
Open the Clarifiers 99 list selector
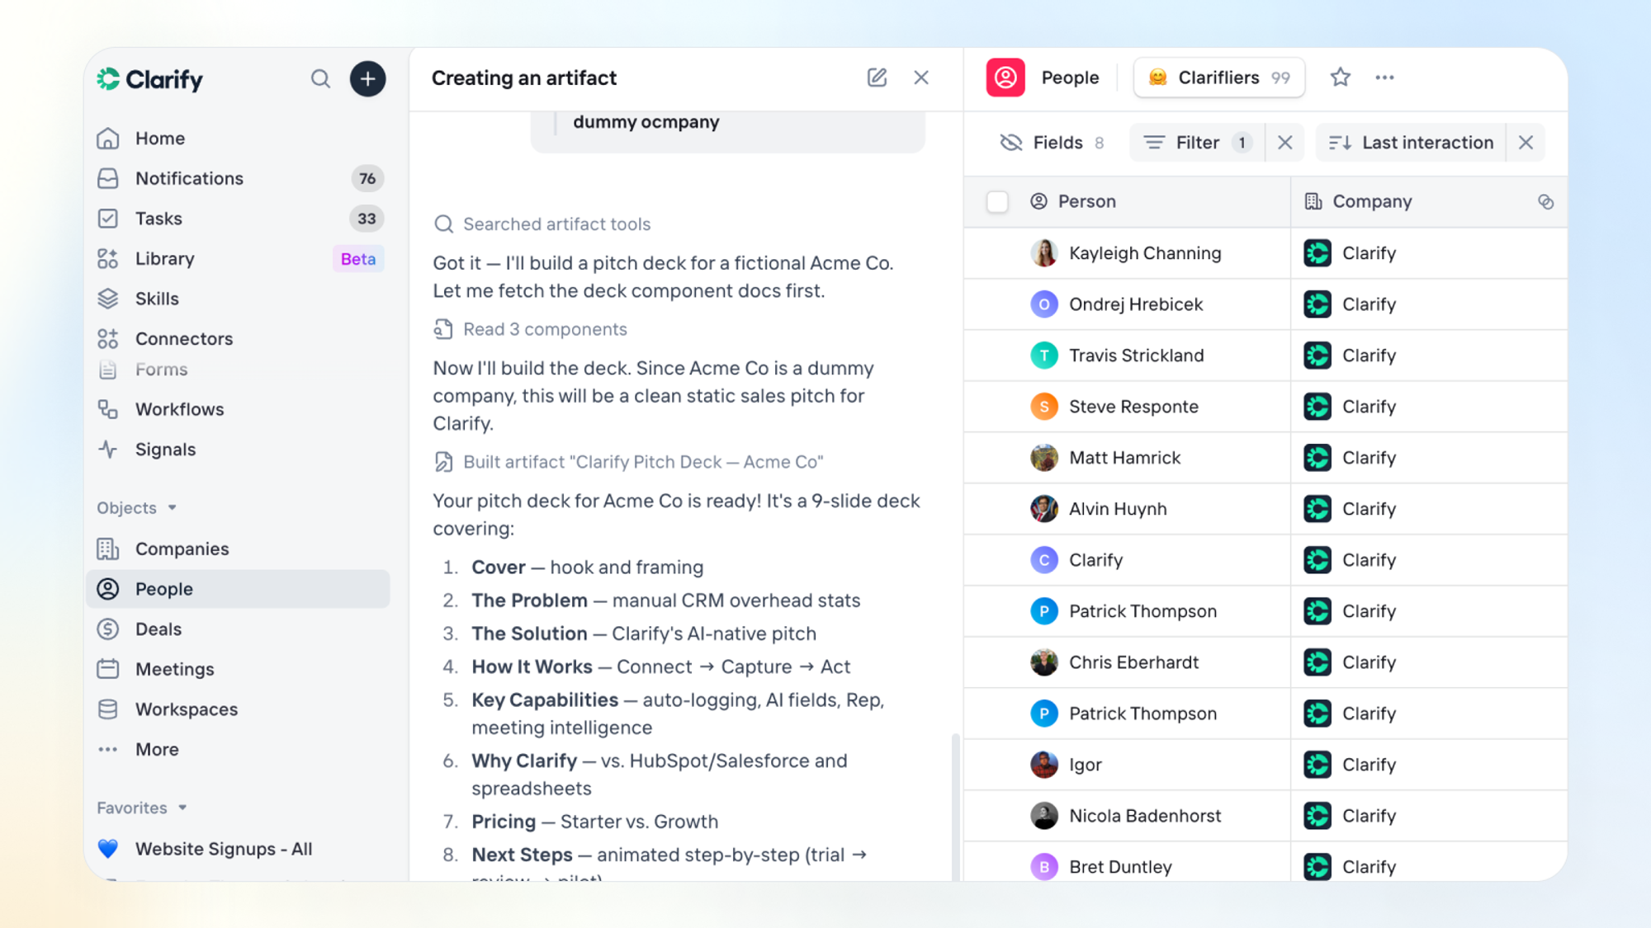coord(1218,78)
